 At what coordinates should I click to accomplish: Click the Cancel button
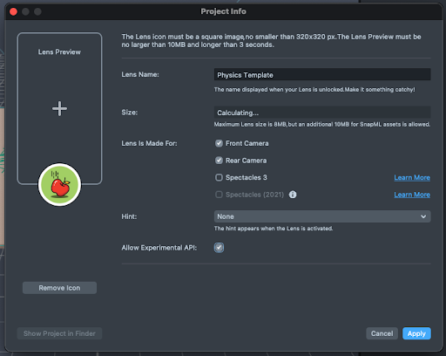382,333
